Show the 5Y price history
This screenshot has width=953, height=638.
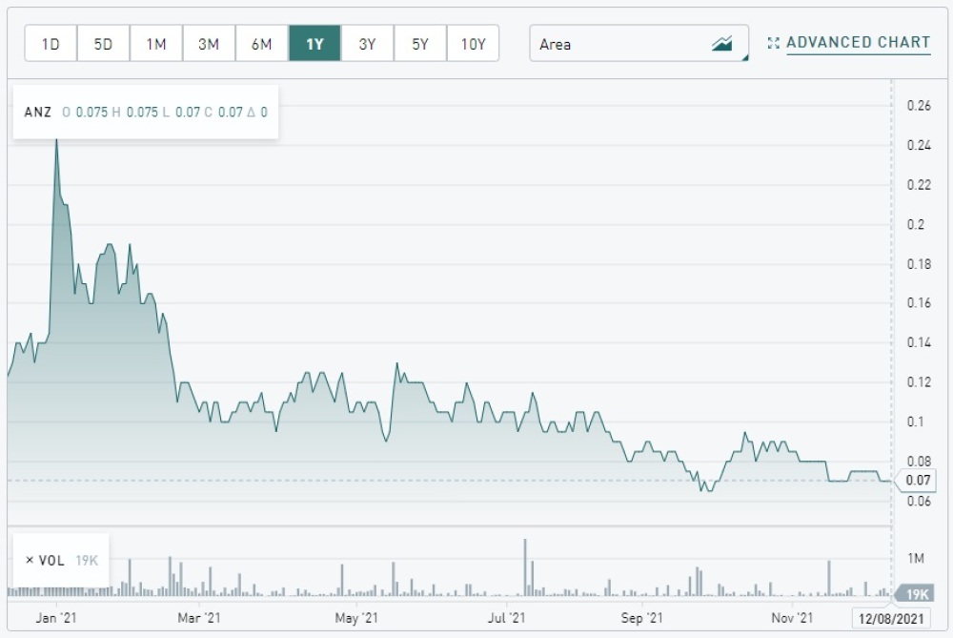420,43
